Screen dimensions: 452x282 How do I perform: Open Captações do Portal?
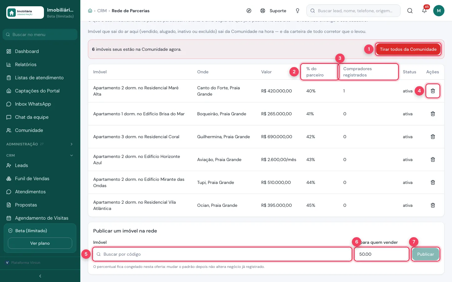point(40,91)
